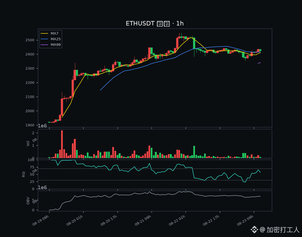This screenshot has width=302, height=237.
Task: Click the 08-19 09h time label
Action: pyautogui.click(x=41, y=220)
